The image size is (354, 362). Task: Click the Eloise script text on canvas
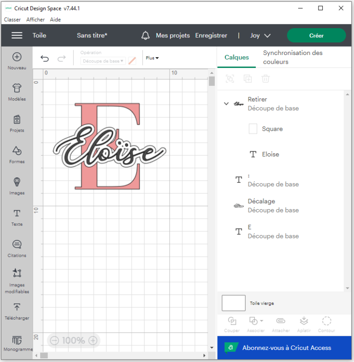click(109, 146)
